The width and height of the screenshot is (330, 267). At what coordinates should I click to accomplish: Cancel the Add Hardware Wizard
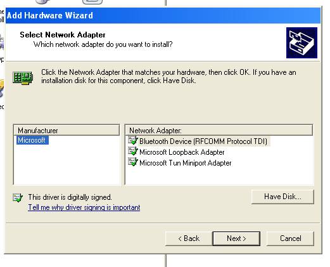(290, 238)
